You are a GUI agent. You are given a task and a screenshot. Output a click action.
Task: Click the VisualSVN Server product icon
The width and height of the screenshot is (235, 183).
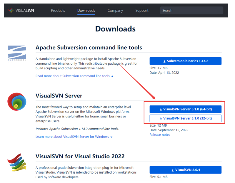(17, 102)
